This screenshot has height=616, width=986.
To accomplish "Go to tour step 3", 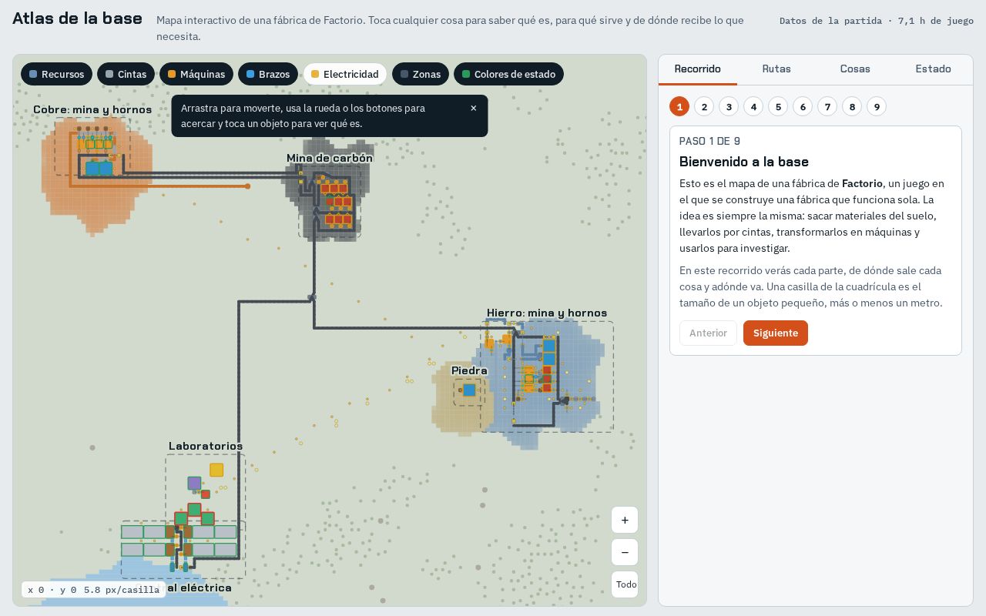I will coord(729,106).
